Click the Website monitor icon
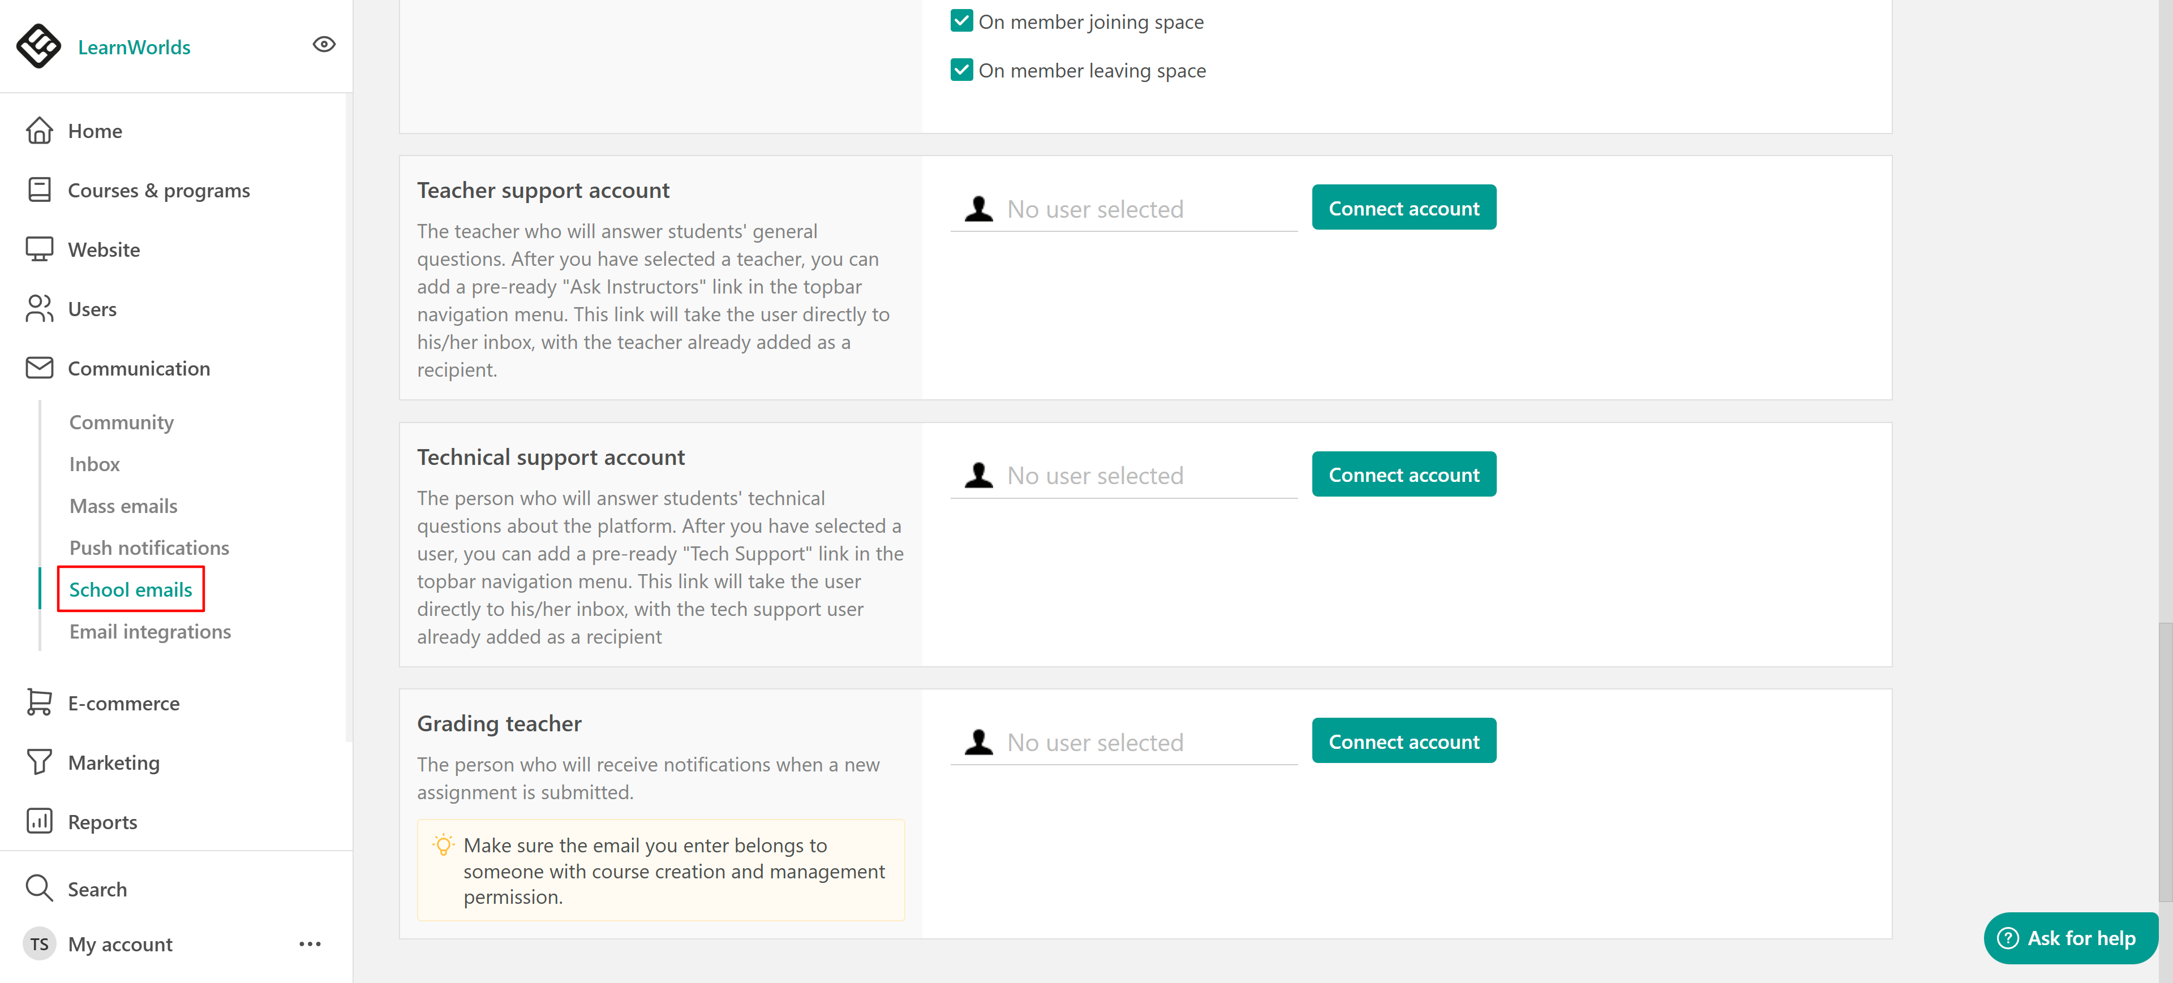Image resolution: width=2173 pixels, height=983 pixels. pyautogui.click(x=39, y=249)
